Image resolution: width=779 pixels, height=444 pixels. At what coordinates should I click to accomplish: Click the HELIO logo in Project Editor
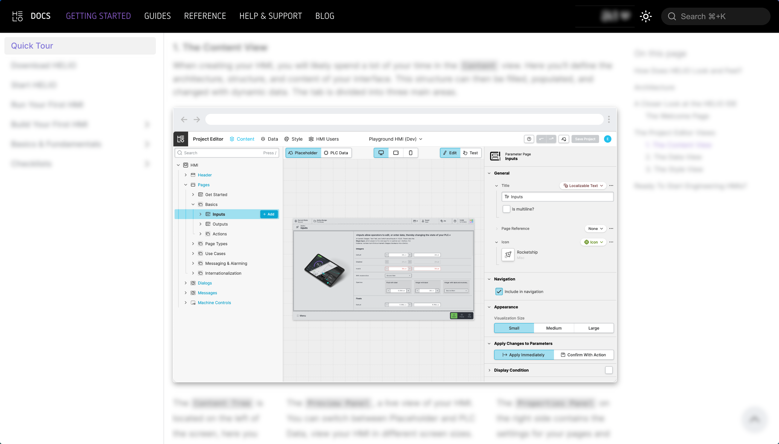click(181, 139)
